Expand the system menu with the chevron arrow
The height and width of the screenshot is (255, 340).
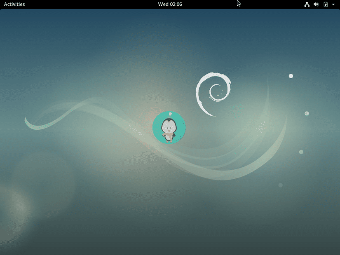click(333, 4)
